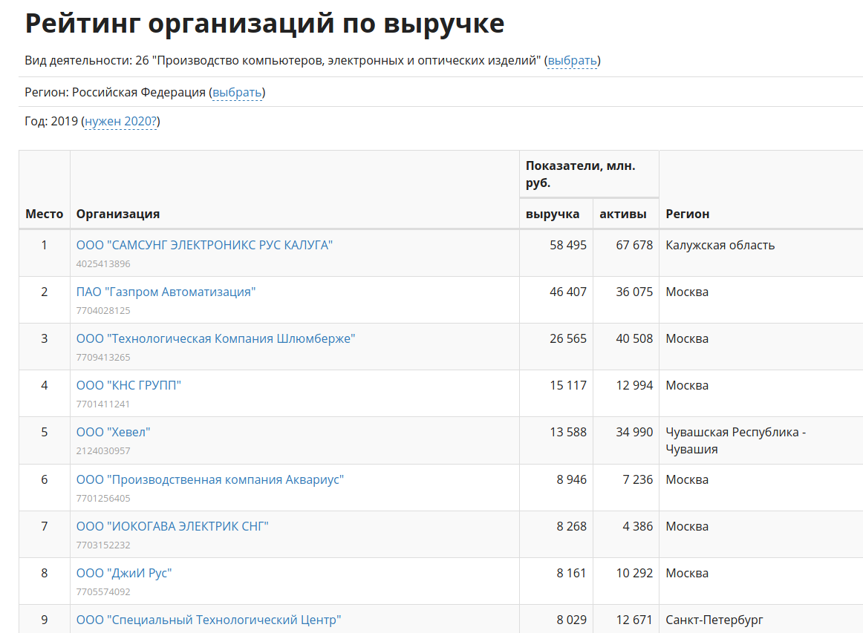The image size is (863, 633).
Task: Open ООО "Технологическая Компания Шлюмберже" link
Action: pyautogui.click(x=215, y=339)
